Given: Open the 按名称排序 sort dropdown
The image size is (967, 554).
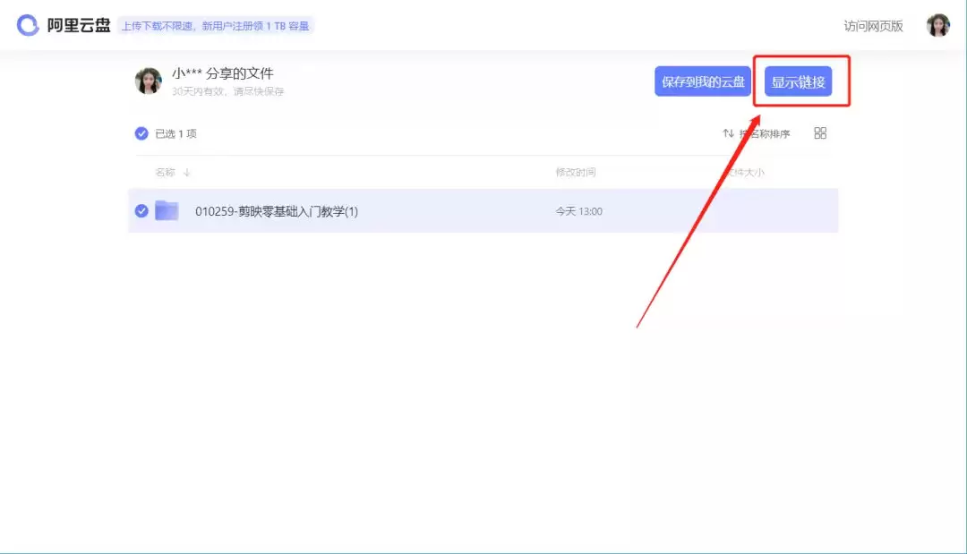Looking at the screenshot, I should point(764,133).
